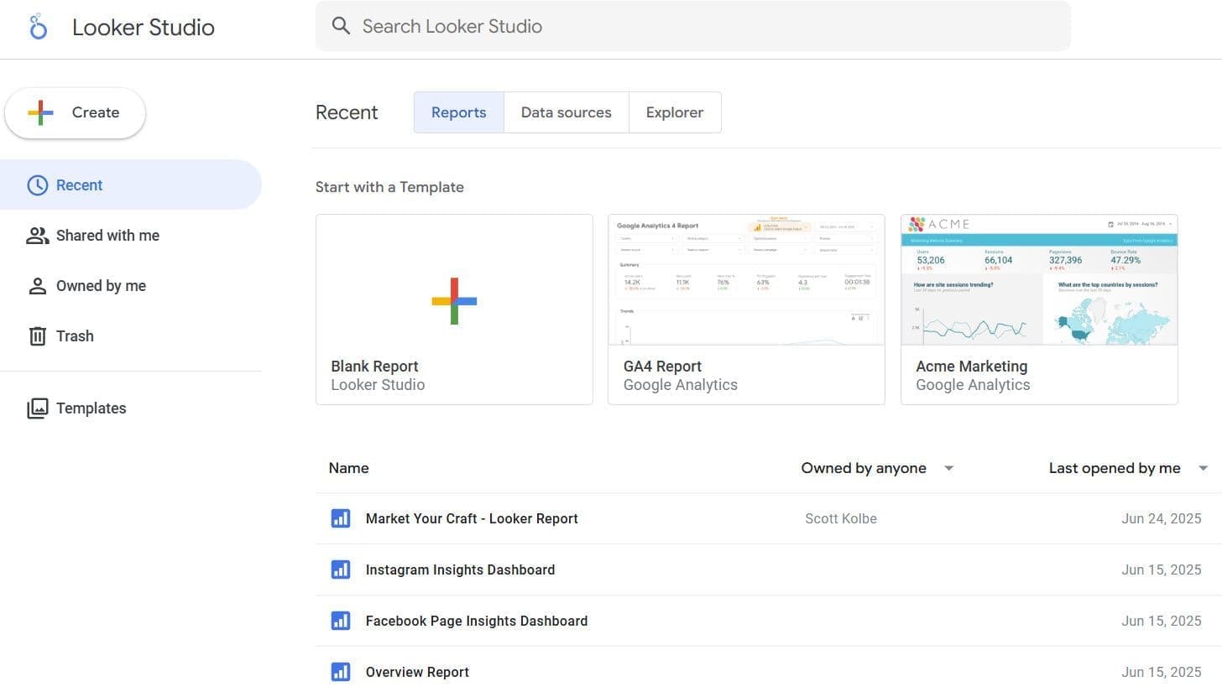The height and width of the screenshot is (697, 1222).
Task: Open Trash in the sidebar
Action: click(131, 336)
